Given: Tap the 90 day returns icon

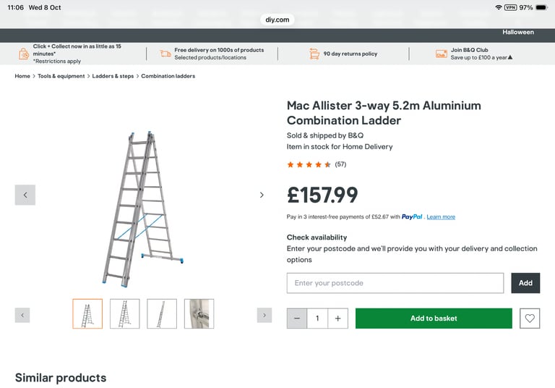Looking at the screenshot, I should click(x=314, y=54).
